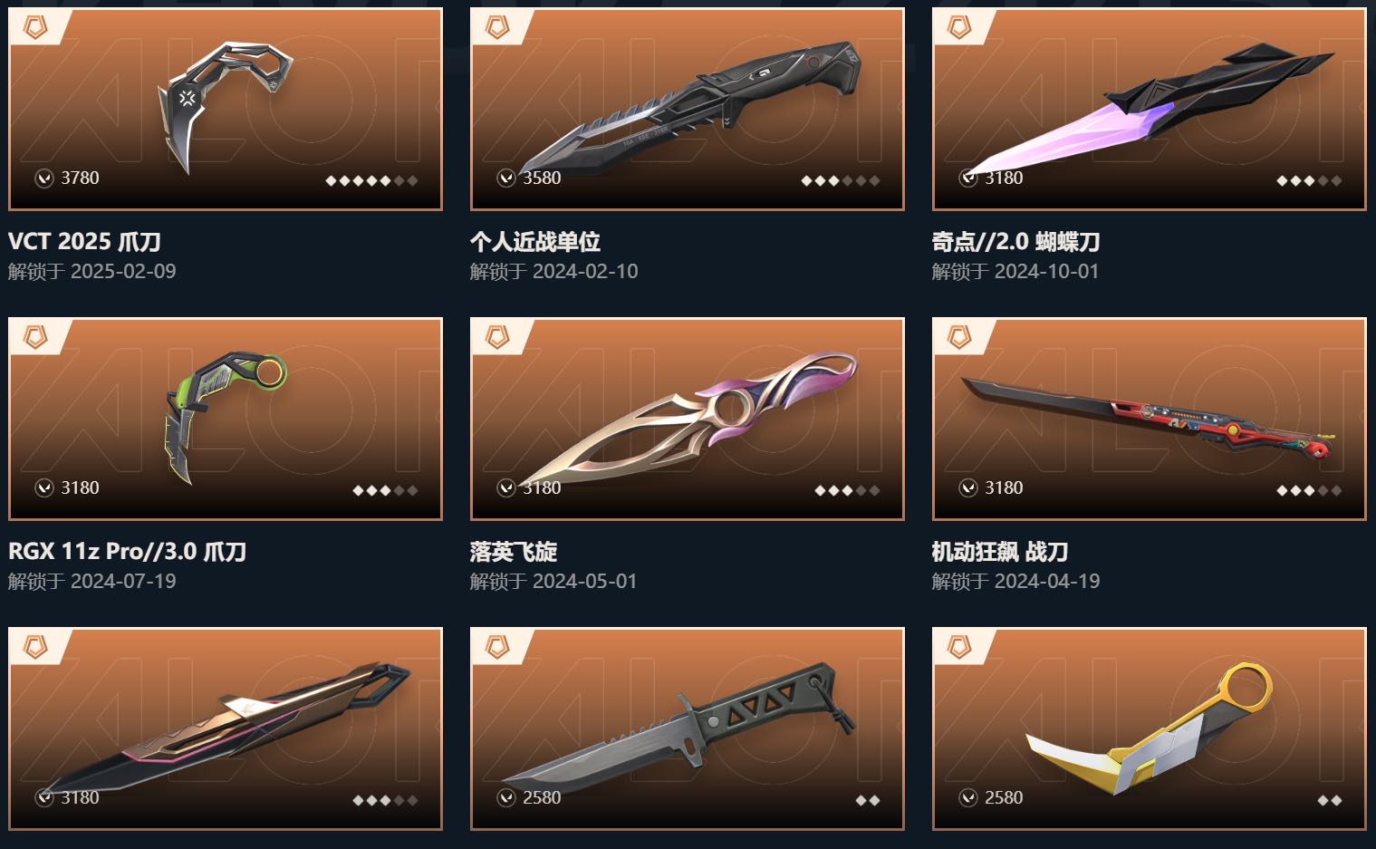Click the melee badge icon on VCT 2025 card
The height and width of the screenshot is (849, 1376).
click(34, 28)
